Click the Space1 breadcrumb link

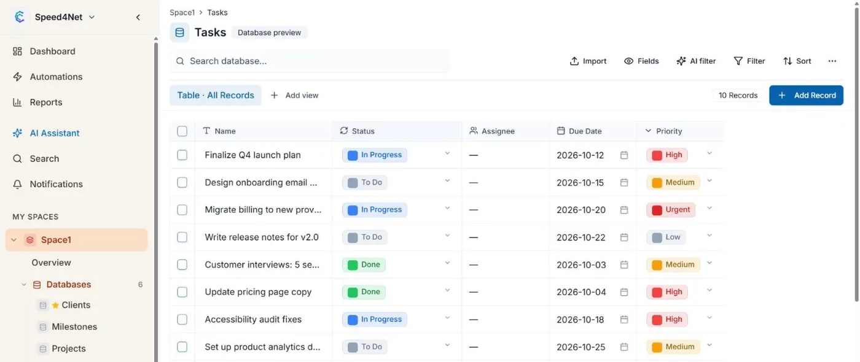pos(182,12)
